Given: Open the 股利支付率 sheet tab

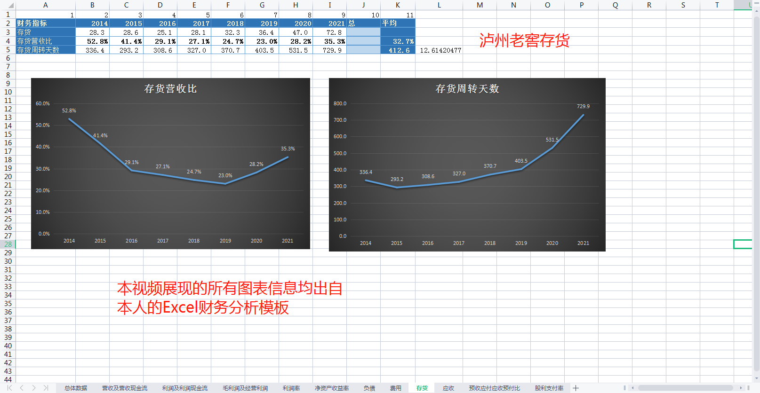Looking at the screenshot, I should [x=549, y=388].
